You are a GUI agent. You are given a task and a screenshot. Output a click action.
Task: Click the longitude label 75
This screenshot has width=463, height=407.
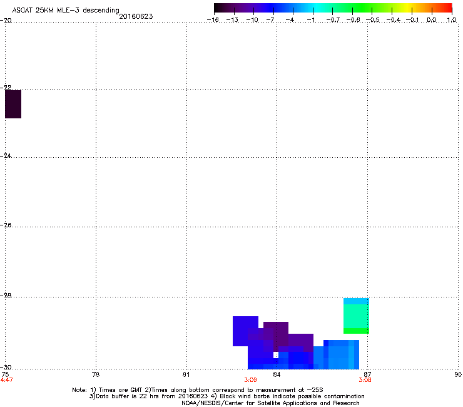click(x=5, y=374)
